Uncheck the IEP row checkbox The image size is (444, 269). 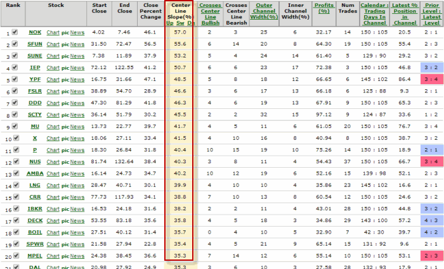pyautogui.click(x=15, y=67)
